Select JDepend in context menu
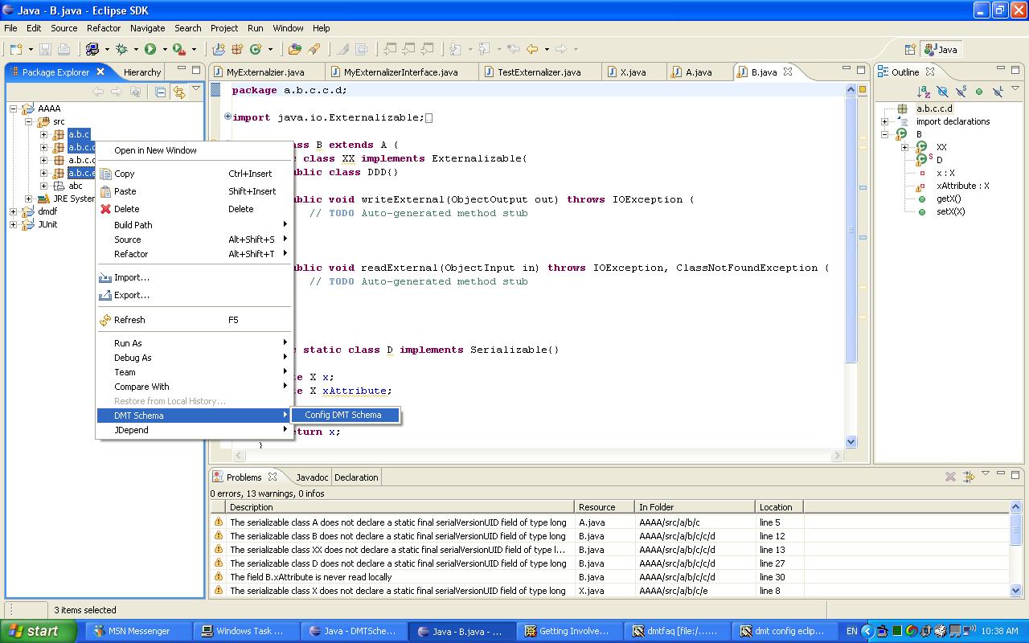 [x=195, y=430]
